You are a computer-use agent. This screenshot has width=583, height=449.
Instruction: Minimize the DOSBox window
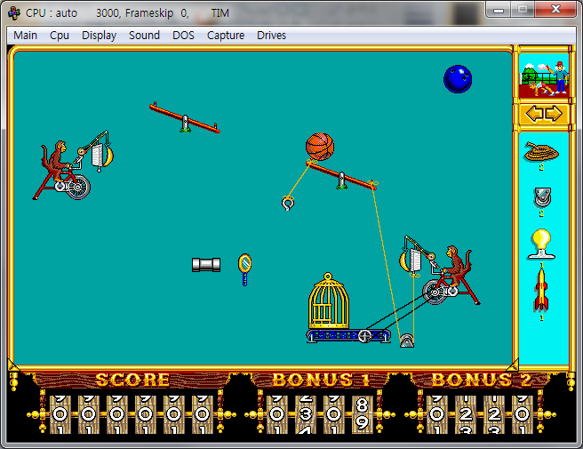[499, 10]
